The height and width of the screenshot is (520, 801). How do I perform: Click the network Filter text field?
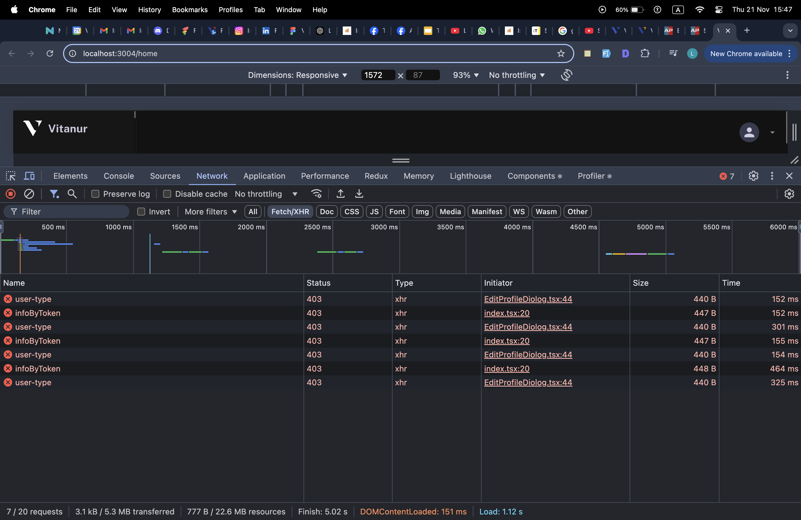66,212
